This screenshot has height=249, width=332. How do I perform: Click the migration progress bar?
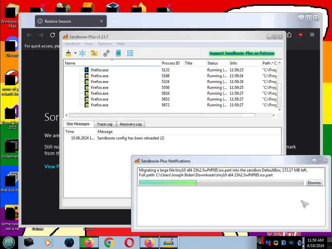pos(221,183)
